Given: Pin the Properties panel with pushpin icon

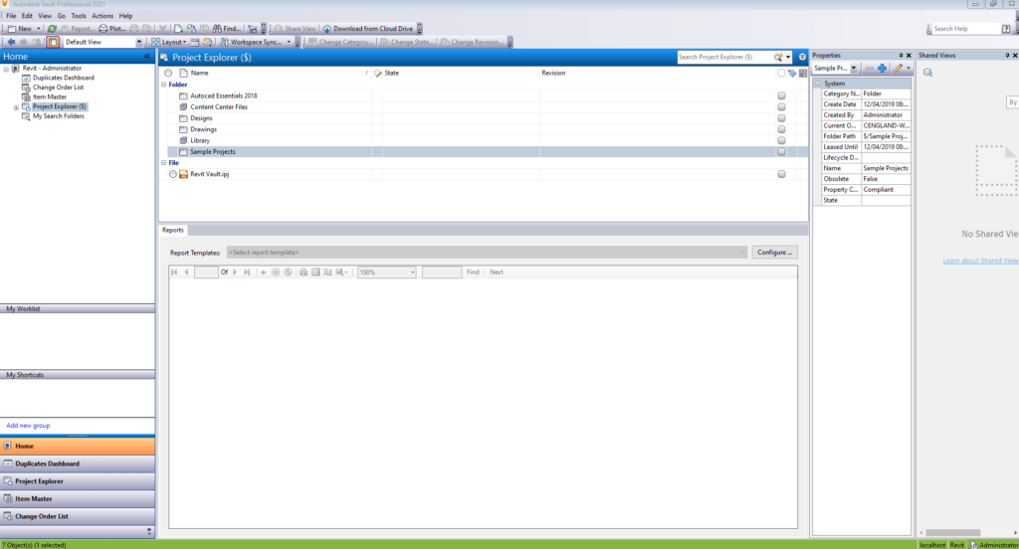Looking at the screenshot, I should click(x=901, y=56).
